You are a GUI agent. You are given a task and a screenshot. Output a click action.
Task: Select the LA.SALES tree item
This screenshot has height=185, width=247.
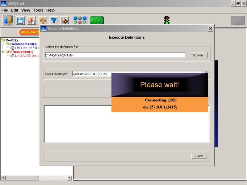pos(27,55)
